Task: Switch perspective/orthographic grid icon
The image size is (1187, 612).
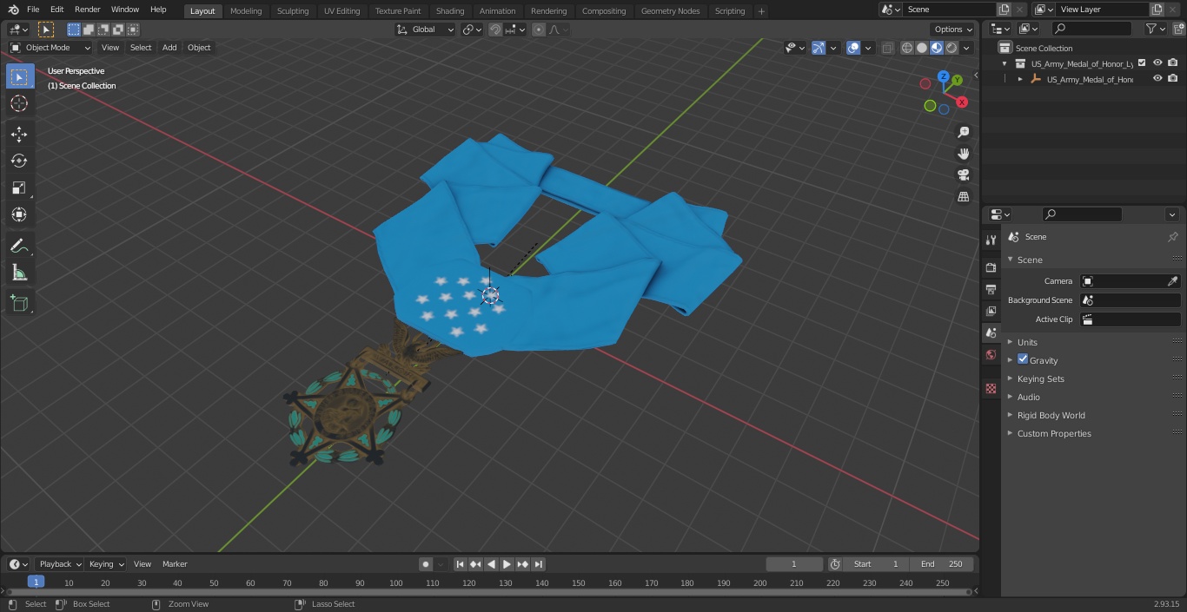Action: (963, 196)
